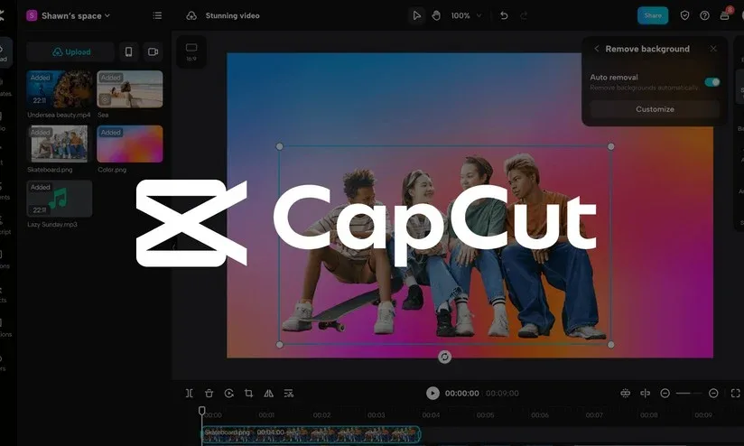Click the total duration 00:09:00 readout
This screenshot has width=744, height=446.
[503, 394]
